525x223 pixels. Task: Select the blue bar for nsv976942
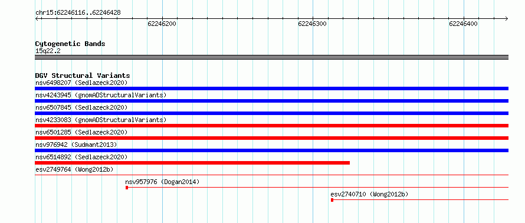tap(272, 150)
